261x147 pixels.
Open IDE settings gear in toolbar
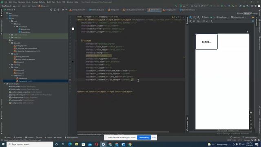point(256,6)
